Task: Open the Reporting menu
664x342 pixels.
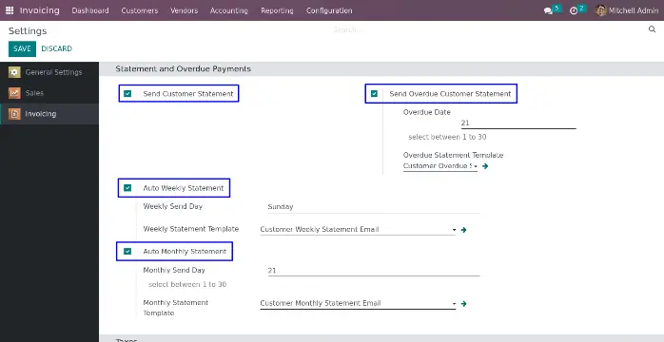Action: point(277,10)
